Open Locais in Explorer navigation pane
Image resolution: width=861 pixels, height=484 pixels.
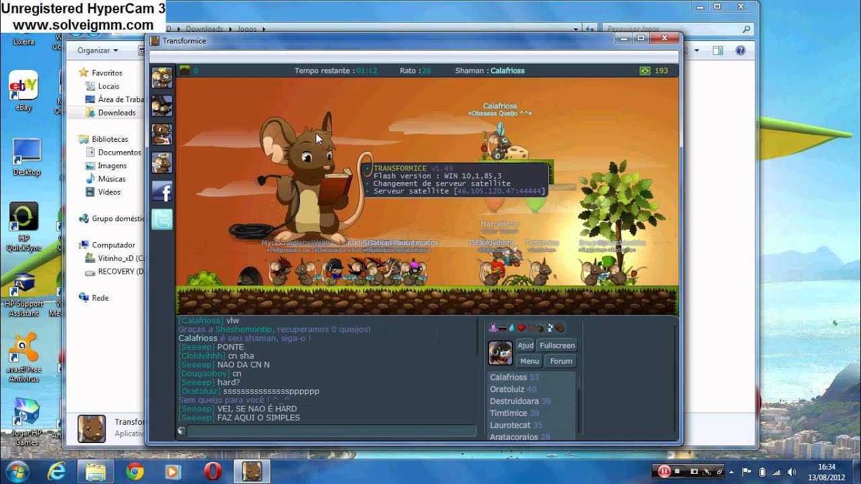pyautogui.click(x=108, y=86)
